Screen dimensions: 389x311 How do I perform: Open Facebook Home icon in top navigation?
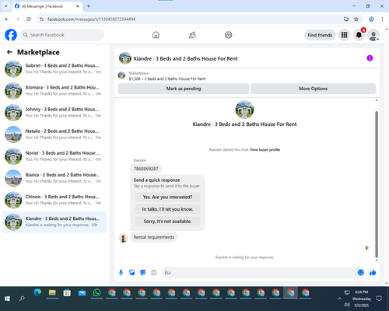coord(156,35)
